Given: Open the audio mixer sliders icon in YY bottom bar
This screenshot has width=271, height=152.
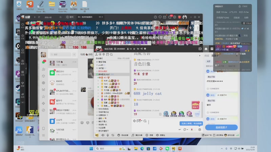Looking at the screenshot, I should click(x=113, y=135).
